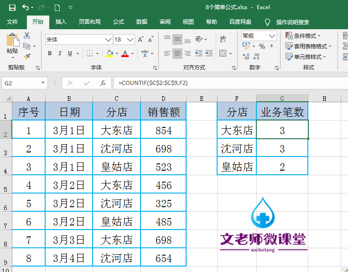Click the 粘贴 paste button

pos(12,46)
